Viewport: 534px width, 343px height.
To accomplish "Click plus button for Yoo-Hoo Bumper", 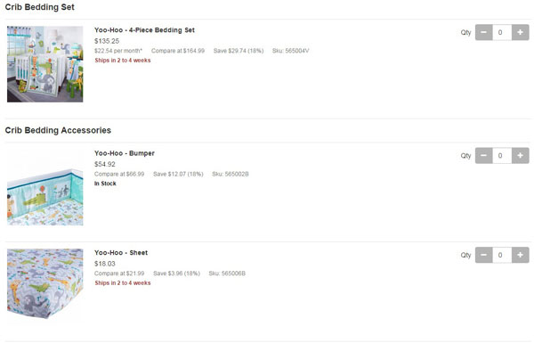I will 521,156.
